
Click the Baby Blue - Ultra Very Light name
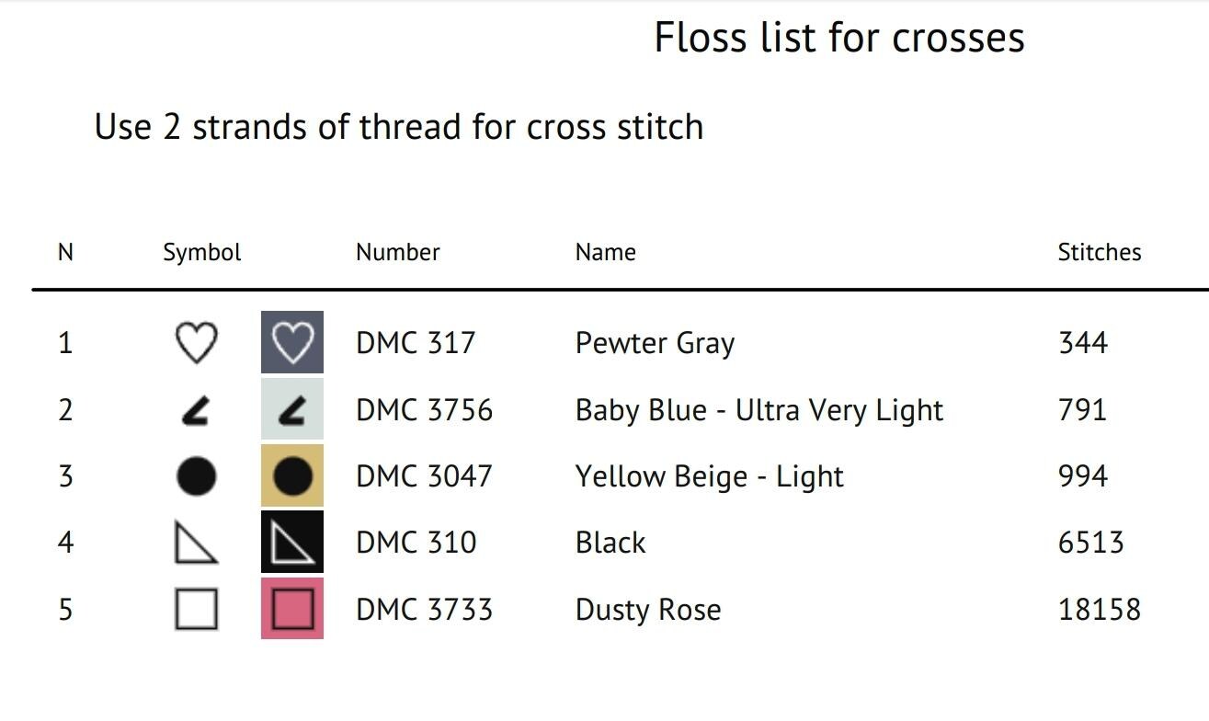coord(759,410)
